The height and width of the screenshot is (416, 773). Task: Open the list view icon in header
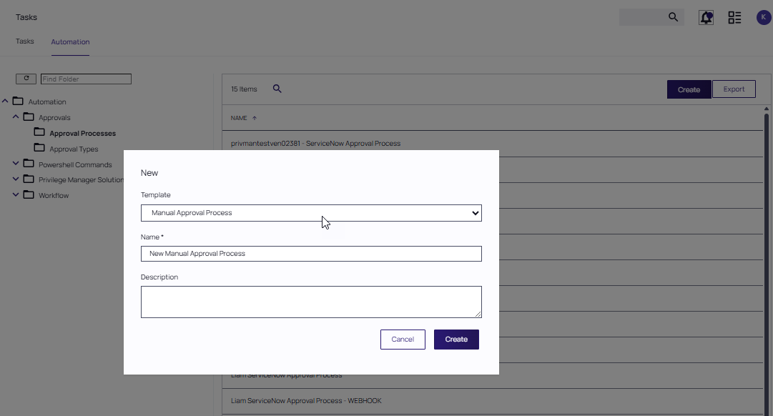click(x=734, y=18)
